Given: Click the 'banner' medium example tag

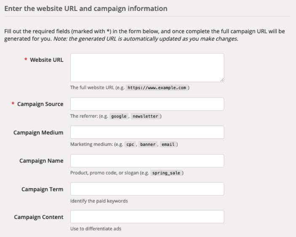Looking at the screenshot, I should click(x=147, y=145).
